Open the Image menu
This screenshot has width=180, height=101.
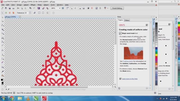(19, 5)
